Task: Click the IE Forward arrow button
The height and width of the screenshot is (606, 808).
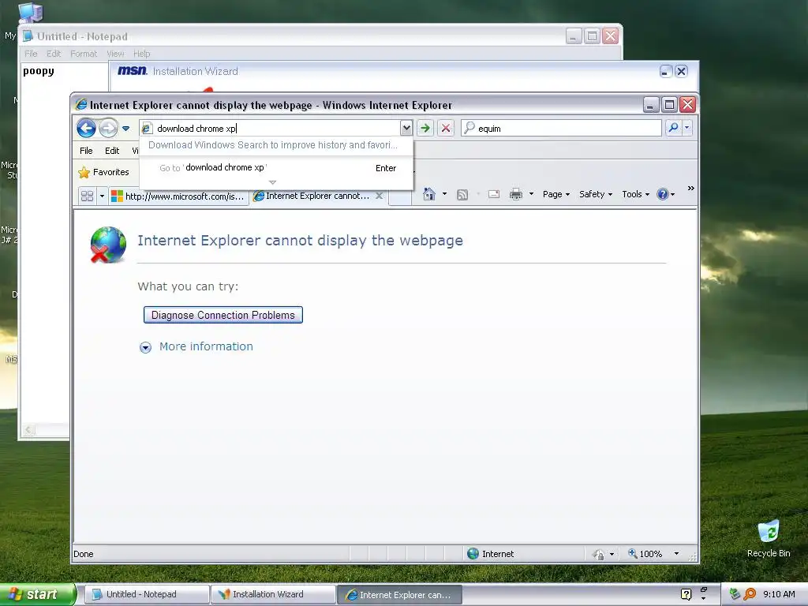Action: point(108,129)
